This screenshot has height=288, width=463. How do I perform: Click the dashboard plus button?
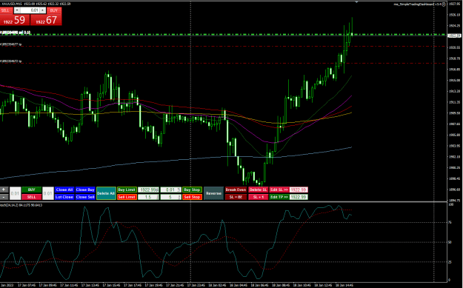4,190
